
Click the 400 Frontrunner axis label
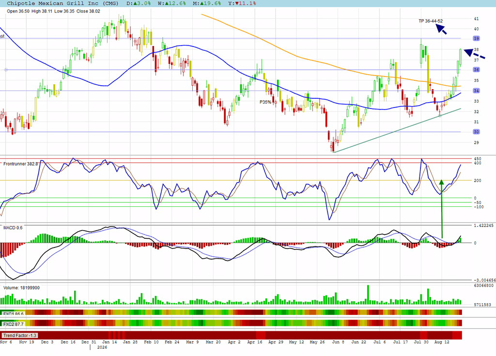[x=477, y=163]
